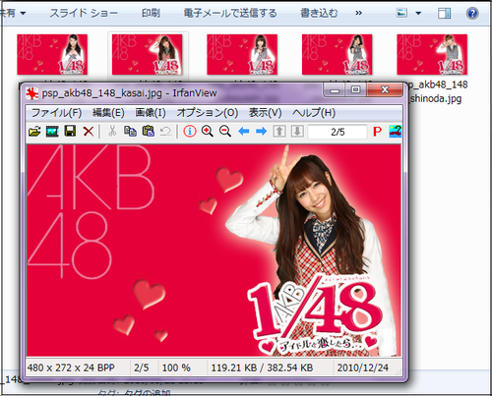492x396 pixels.
Task: Jump to first page up arrow icon
Action: (x=279, y=132)
